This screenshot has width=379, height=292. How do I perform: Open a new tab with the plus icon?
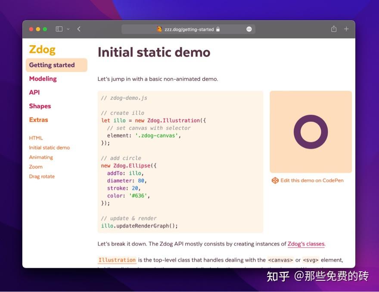tap(346, 29)
